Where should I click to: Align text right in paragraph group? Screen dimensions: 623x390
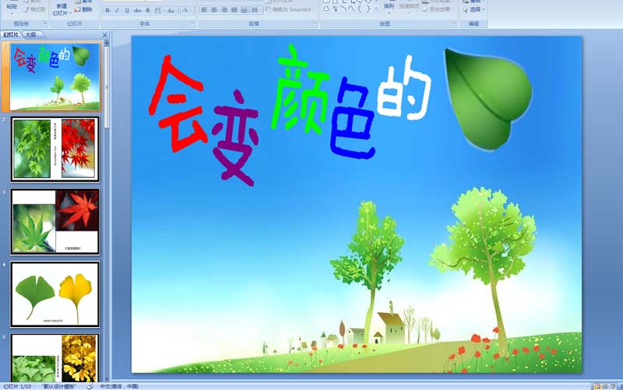pyautogui.click(x=224, y=10)
